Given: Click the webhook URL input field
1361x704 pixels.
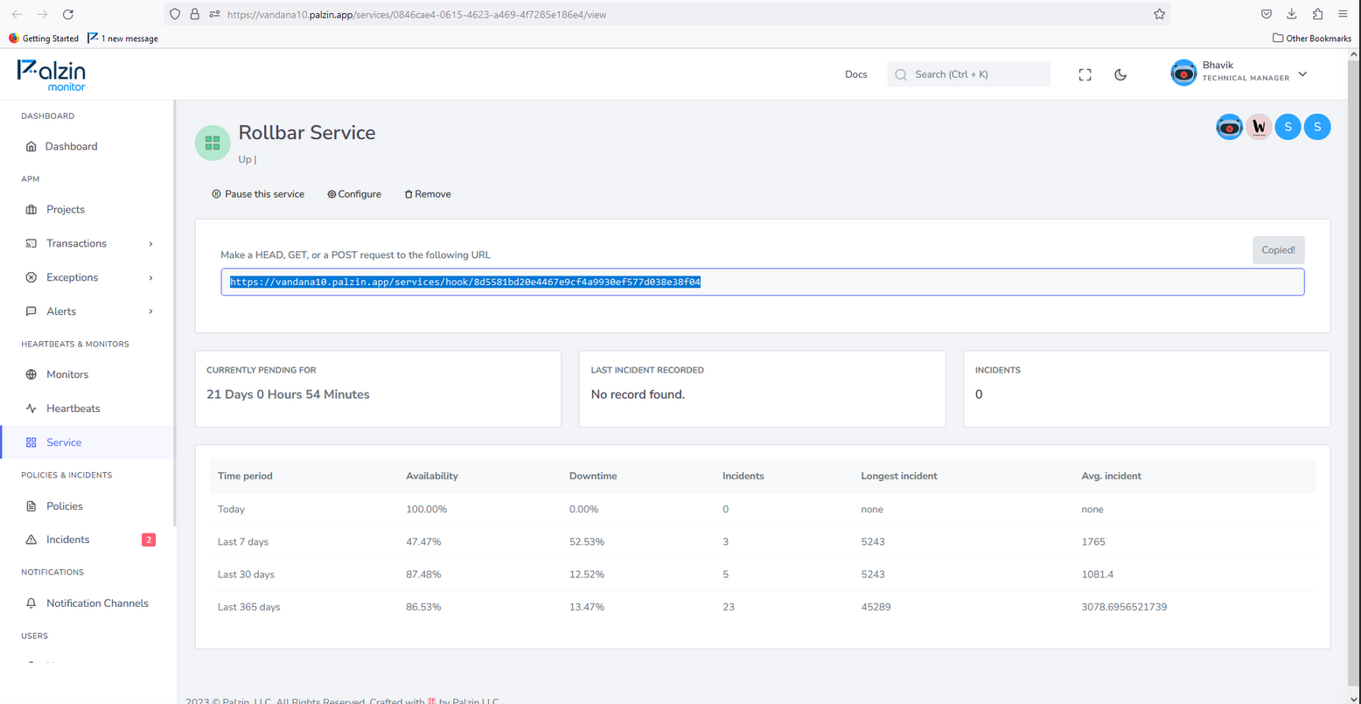Looking at the screenshot, I should [762, 282].
